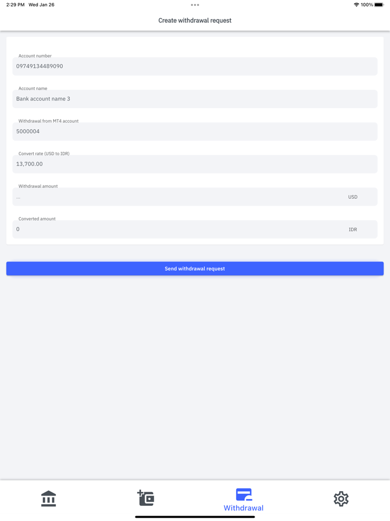This screenshot has width=390, height=521.
Task: Tap the IDR currency label
Action: (x=353, y=229)
